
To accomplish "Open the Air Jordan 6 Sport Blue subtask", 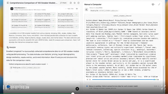I will point(68,21).
